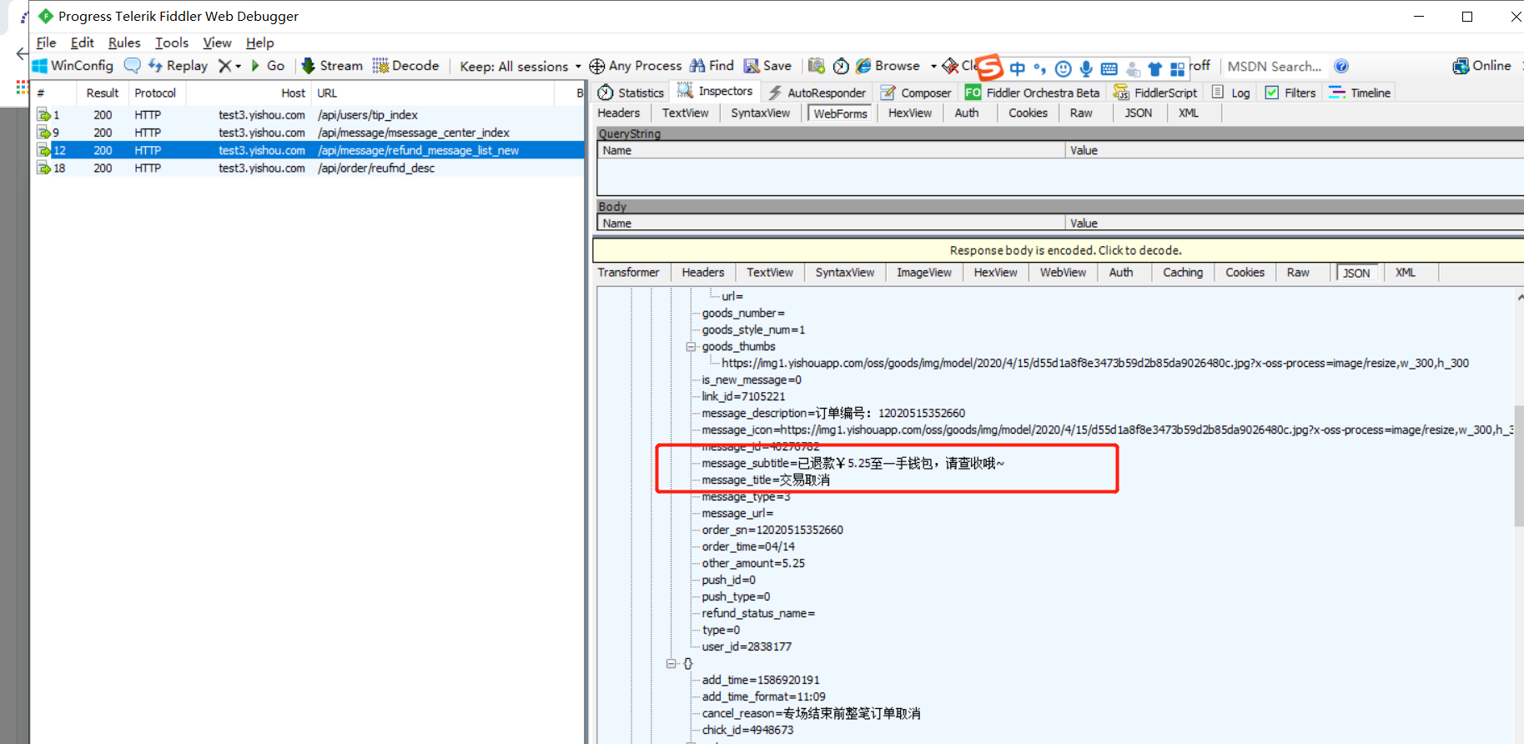Image resolution: width=1524 pixels, height=744 pixels.
Task: Open the Browse dropdown arrow
Action: [x=933, y=66]
